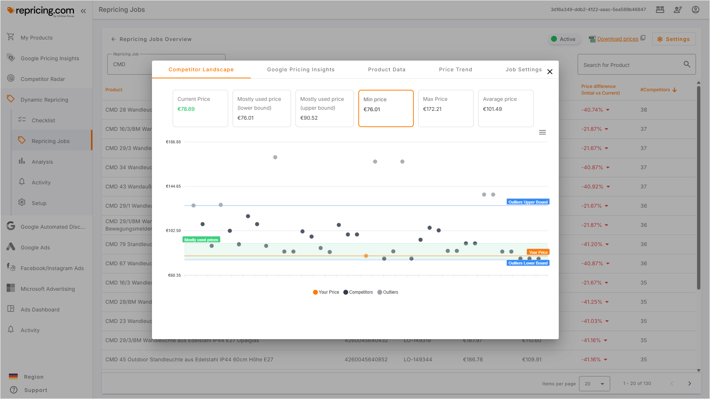710x399 pixels.
Task: Switch to Price Trend tab
Action: [455, 69]
